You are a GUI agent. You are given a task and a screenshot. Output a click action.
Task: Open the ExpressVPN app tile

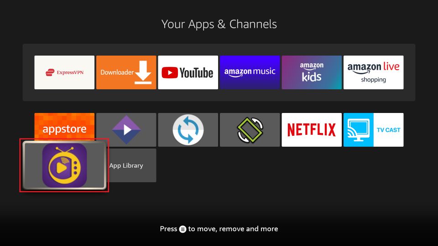pos(64,72)
